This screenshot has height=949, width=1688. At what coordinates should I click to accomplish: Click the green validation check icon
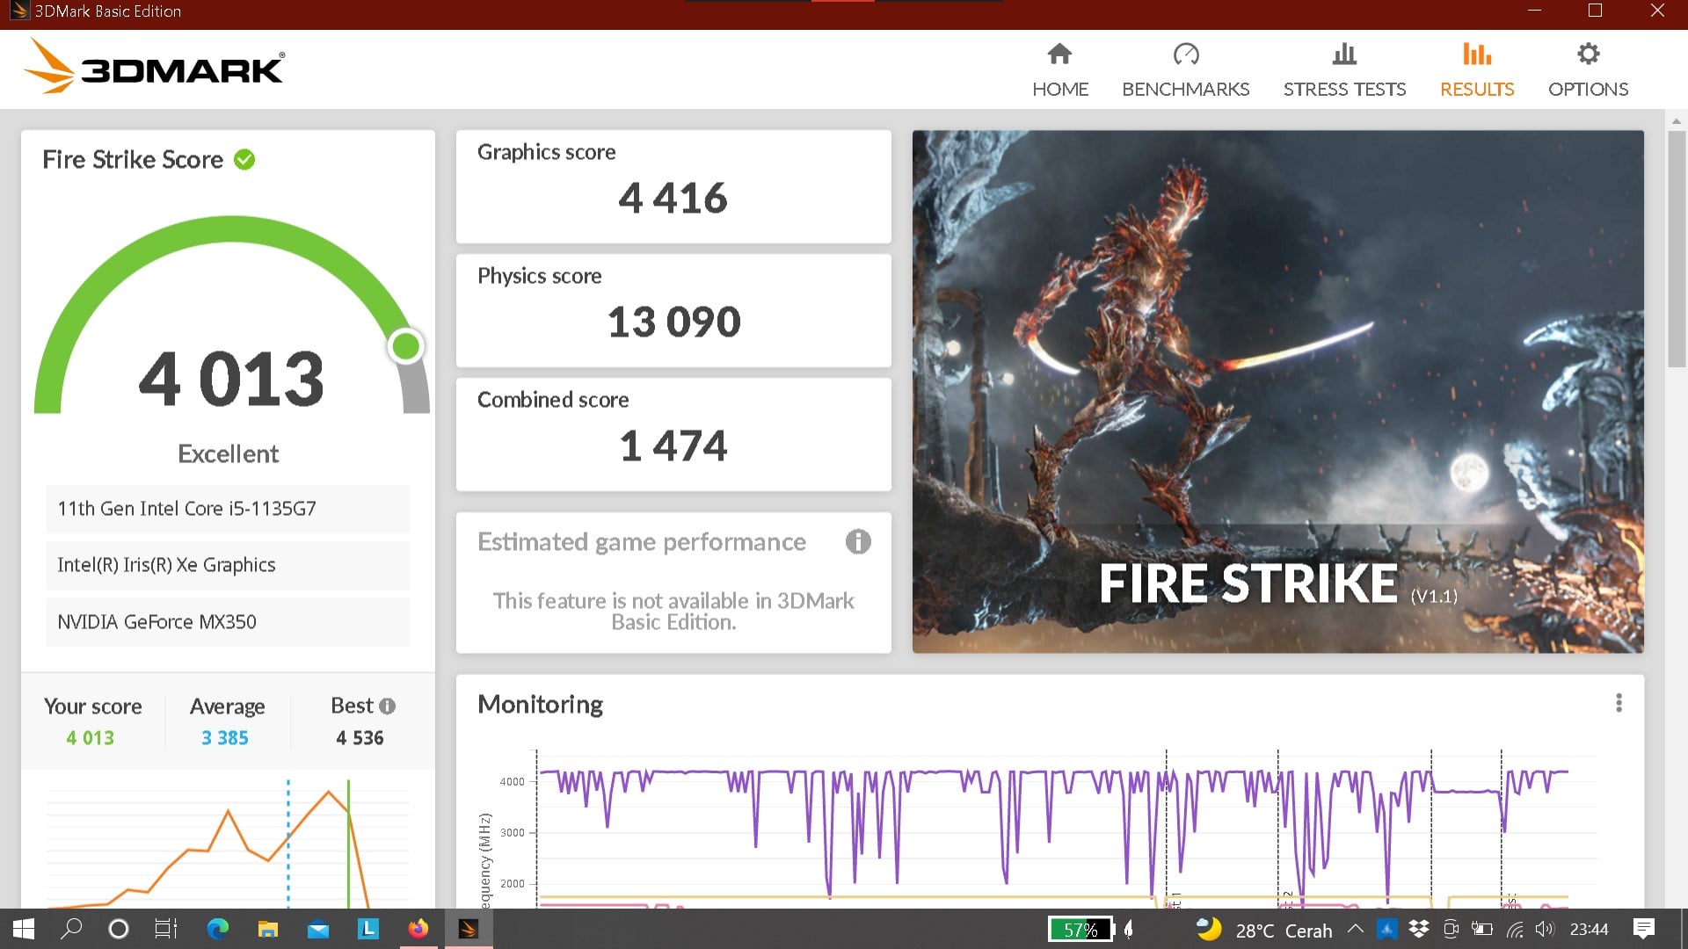tap(244, 160)
